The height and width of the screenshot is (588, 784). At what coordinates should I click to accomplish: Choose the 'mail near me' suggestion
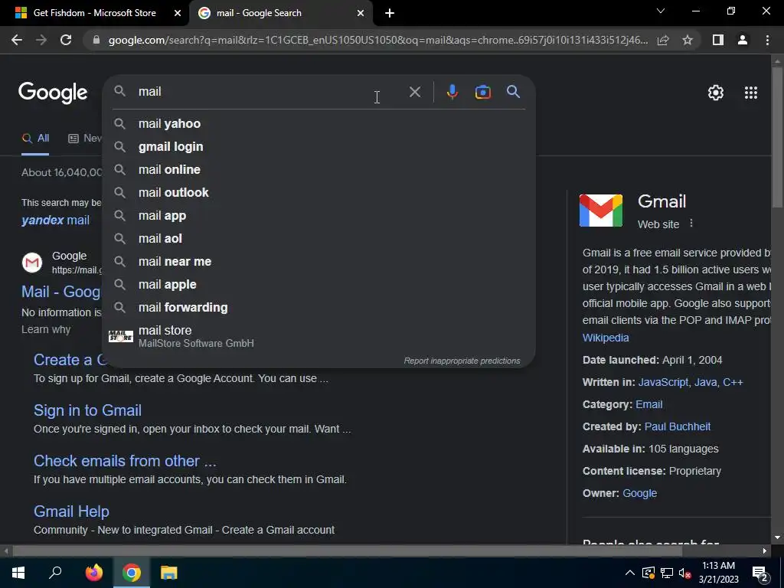coord(318,262)
